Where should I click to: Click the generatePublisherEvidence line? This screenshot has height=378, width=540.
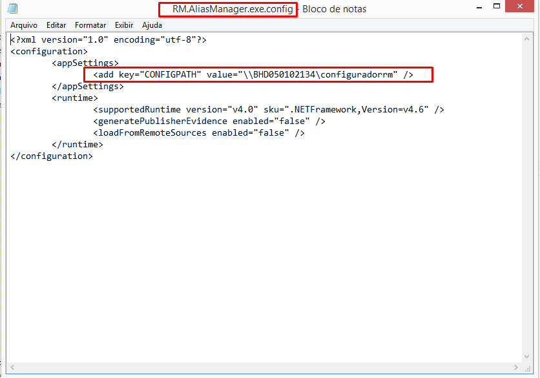[209, 121]
